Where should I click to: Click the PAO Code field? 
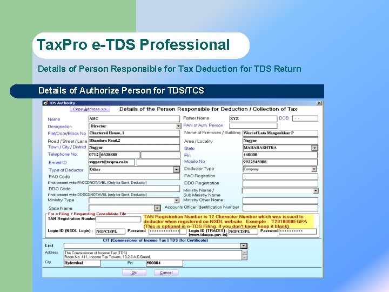tap(134, 176)
